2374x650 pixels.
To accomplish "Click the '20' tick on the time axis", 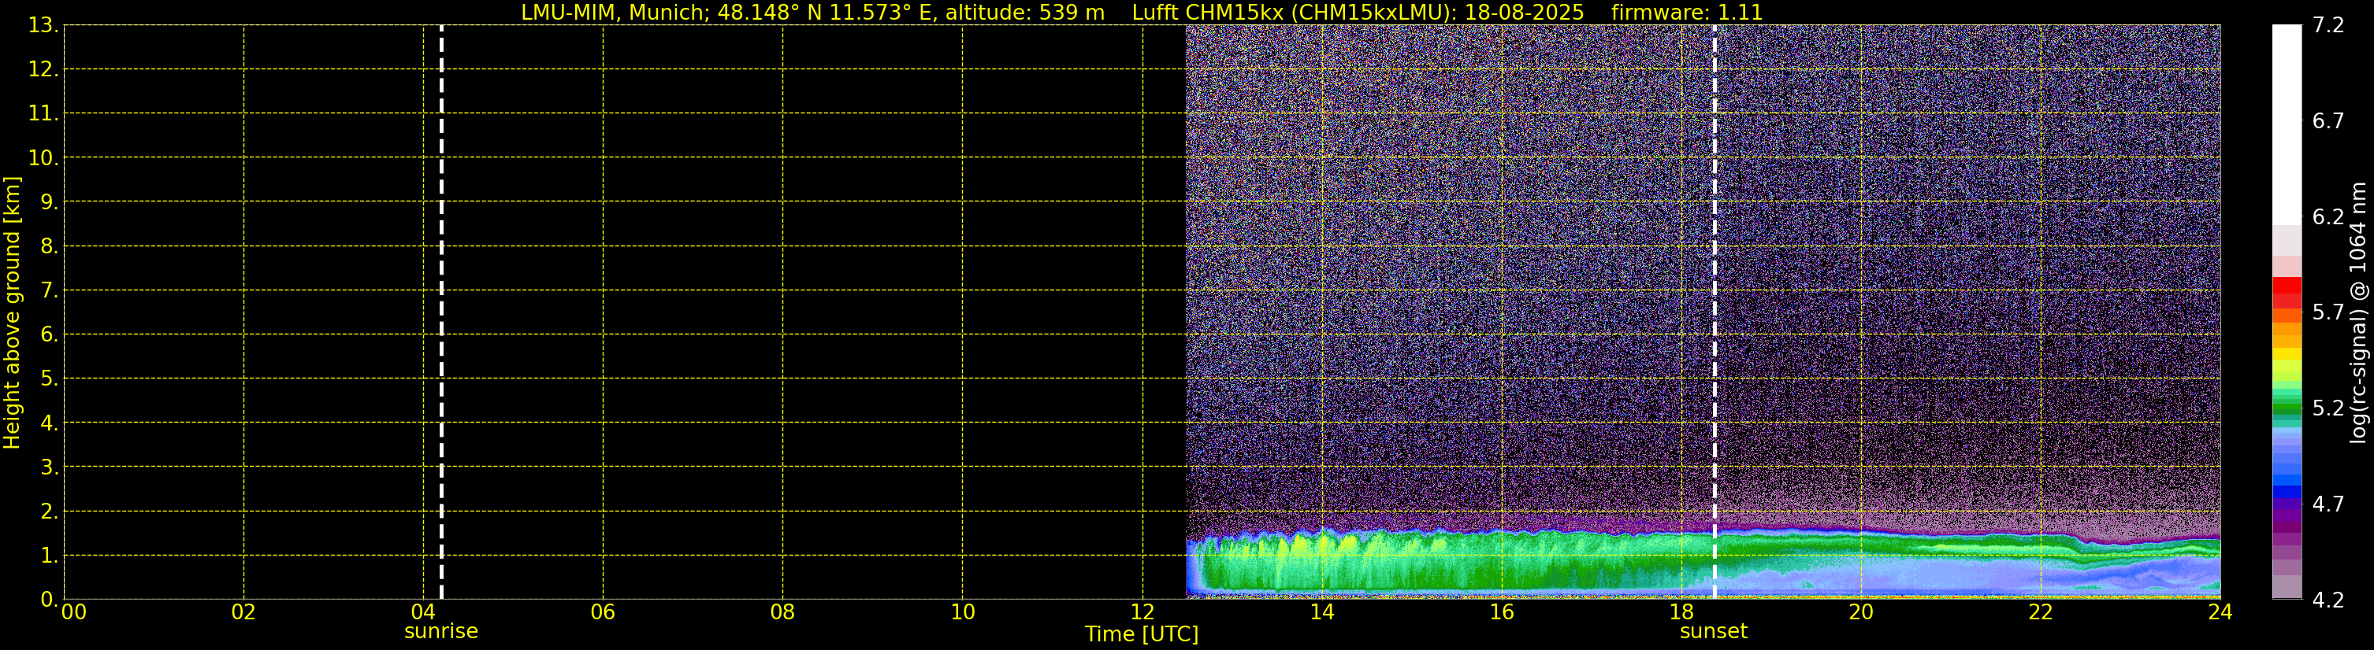I will click(1861, 612).
